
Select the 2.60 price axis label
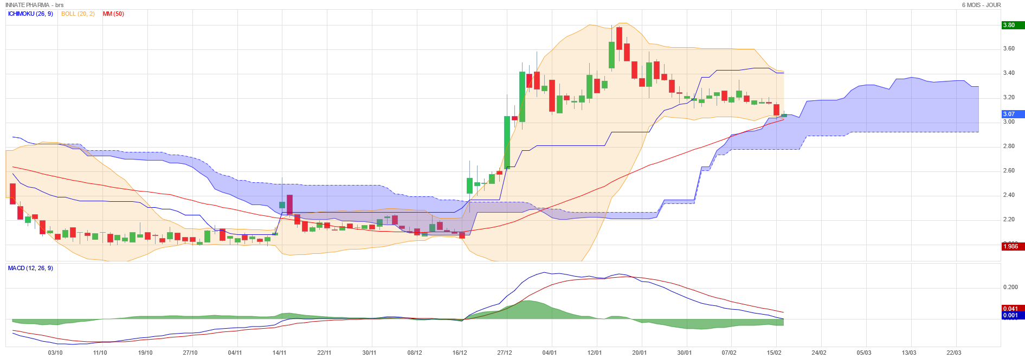pos(1009,170)
